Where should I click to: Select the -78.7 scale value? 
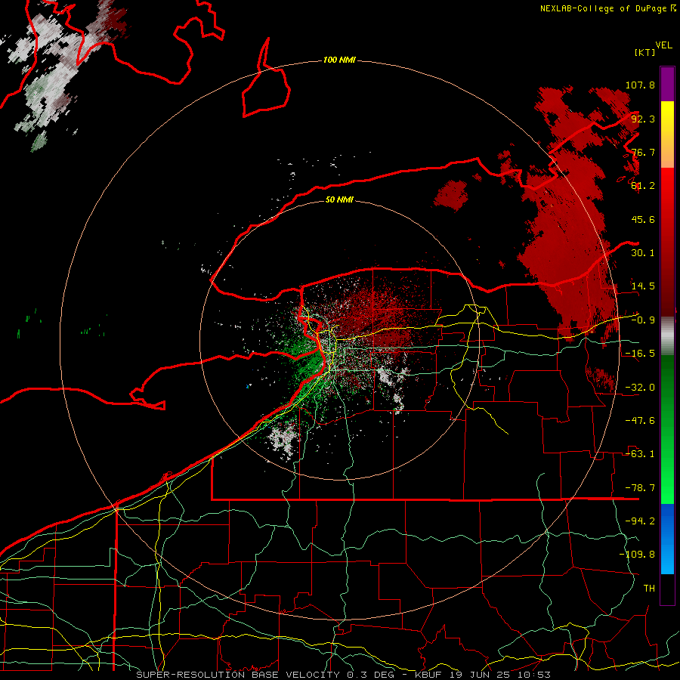click(640, 488)
